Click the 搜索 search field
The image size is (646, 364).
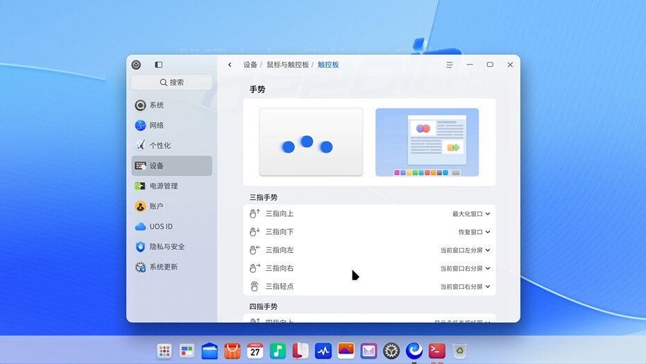[171, 82]
